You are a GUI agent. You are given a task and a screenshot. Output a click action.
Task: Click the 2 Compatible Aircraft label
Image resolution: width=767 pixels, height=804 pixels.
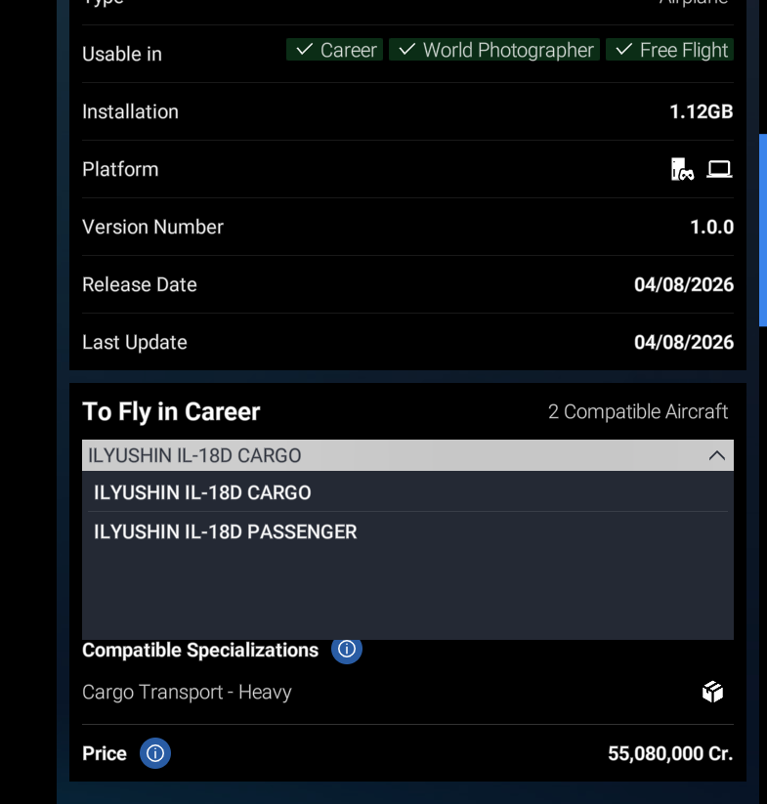point(638,411)
